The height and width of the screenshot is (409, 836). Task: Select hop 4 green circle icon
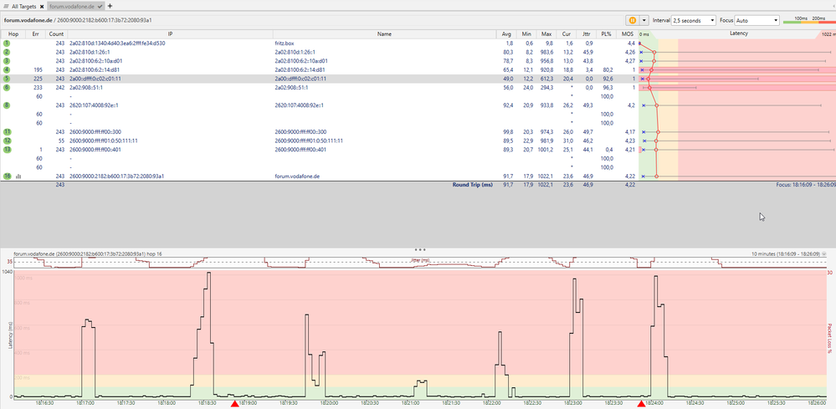[x=7, y=69]
